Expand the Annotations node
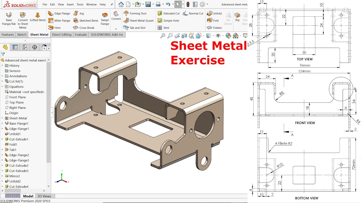Image resolution: width=361 pixels, height=203 pixels. [x=2, y=76]
